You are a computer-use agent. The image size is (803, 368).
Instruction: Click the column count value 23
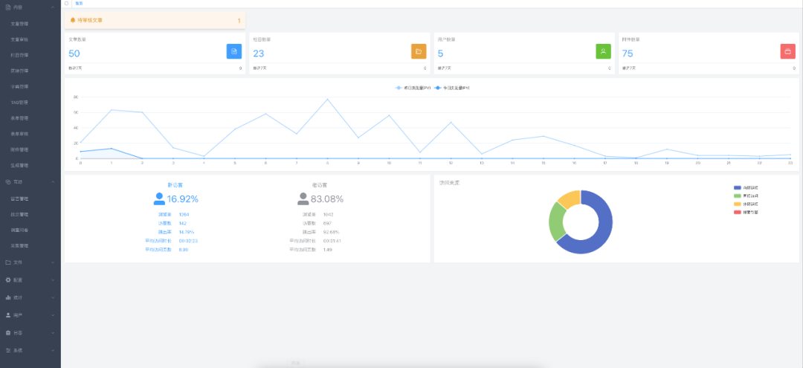pos(259,54)
